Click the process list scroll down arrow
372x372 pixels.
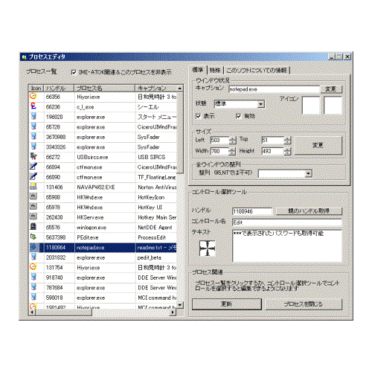point(180,305)
